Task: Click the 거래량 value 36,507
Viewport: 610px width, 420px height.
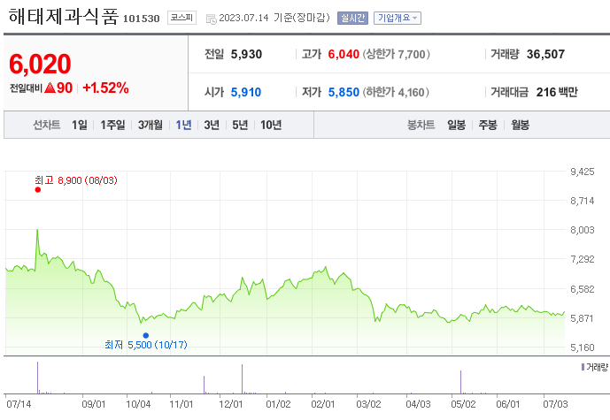Action: [545, 54]
